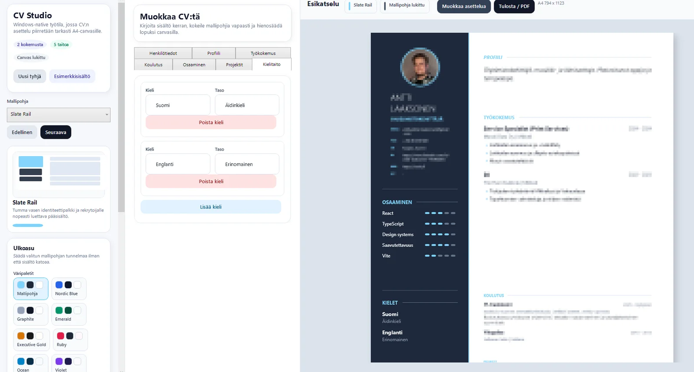Click the OSAAMINEN heading in preview
694x372 pixels.
click(397, 202)
